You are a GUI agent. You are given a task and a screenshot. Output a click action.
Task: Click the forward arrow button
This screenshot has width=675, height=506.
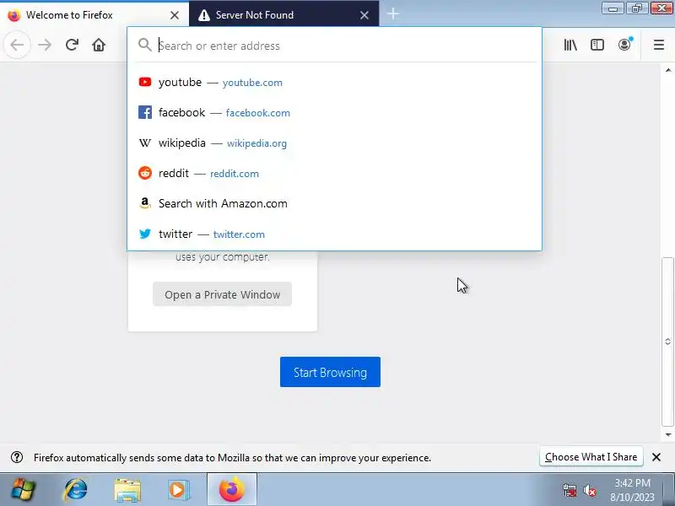(x=45, y=45)
